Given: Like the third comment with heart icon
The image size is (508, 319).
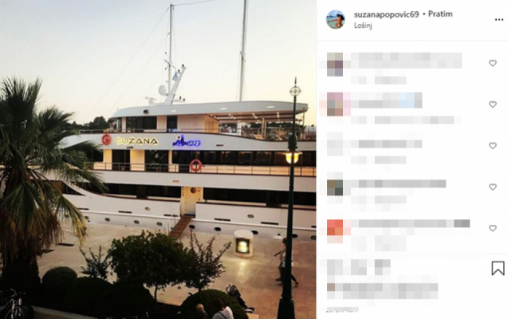Looking at the screenshot, I should 493,146.
